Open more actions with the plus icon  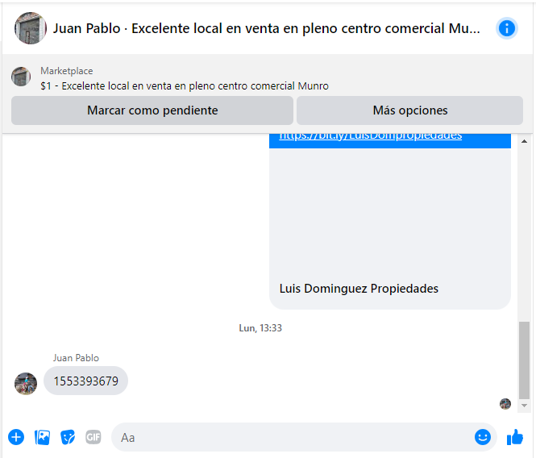[x=16, y=437]
